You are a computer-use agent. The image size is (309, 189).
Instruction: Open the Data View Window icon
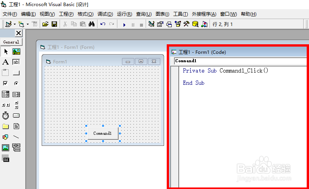click(x=195, y=24)
